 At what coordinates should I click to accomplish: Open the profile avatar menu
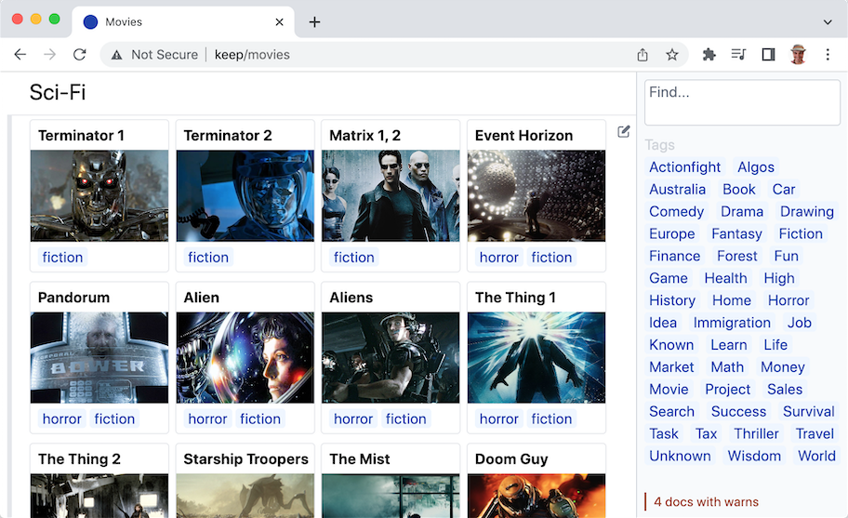pyautogui.click(x=798, y=55)
